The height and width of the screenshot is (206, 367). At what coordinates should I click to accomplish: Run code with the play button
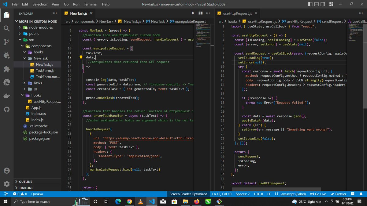point(193,13)
